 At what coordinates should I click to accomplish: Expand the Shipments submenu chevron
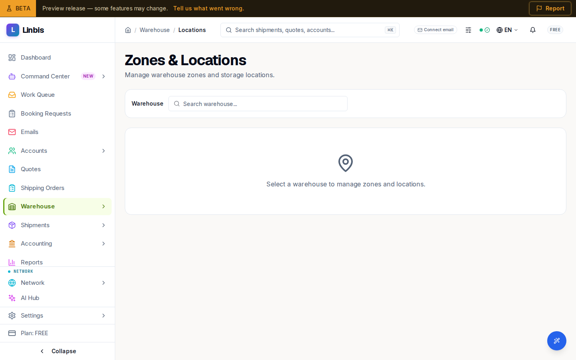tap(104, 225)
